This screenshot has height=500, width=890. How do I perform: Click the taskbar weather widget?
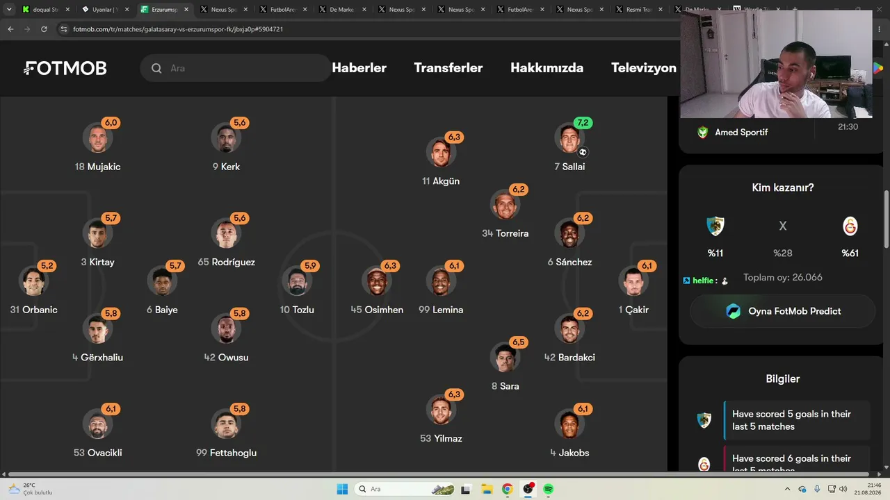click(31, 489)
